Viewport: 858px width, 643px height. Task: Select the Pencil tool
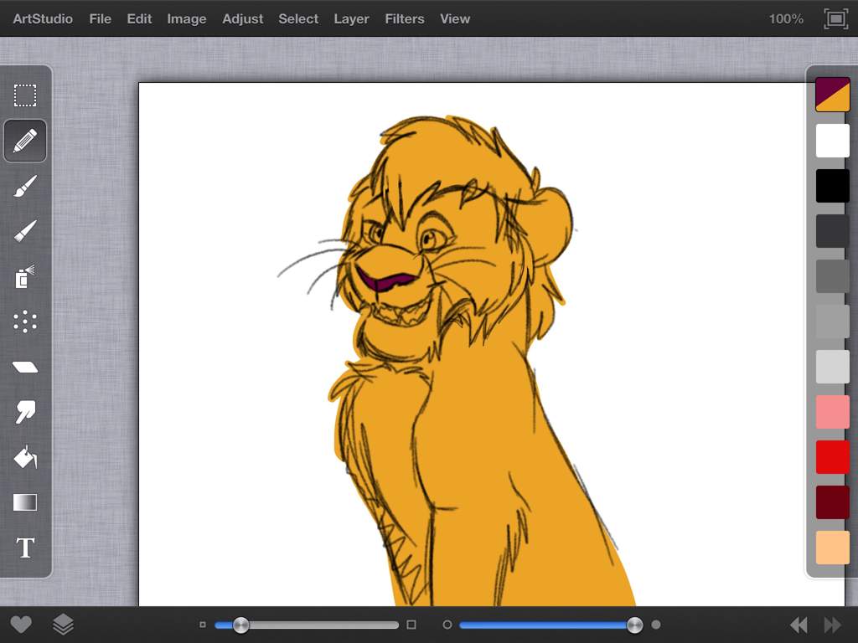coord(25,141)
